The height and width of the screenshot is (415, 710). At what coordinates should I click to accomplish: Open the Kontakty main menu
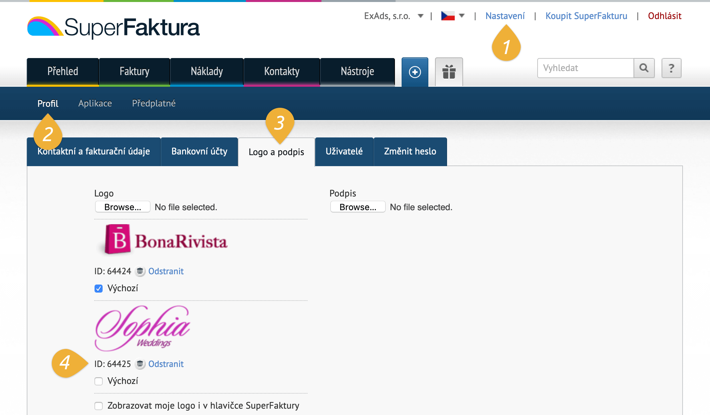tap(282, 72)
